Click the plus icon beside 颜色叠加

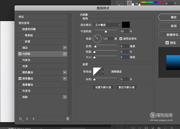pyautogui.click(x=65, y=72)
